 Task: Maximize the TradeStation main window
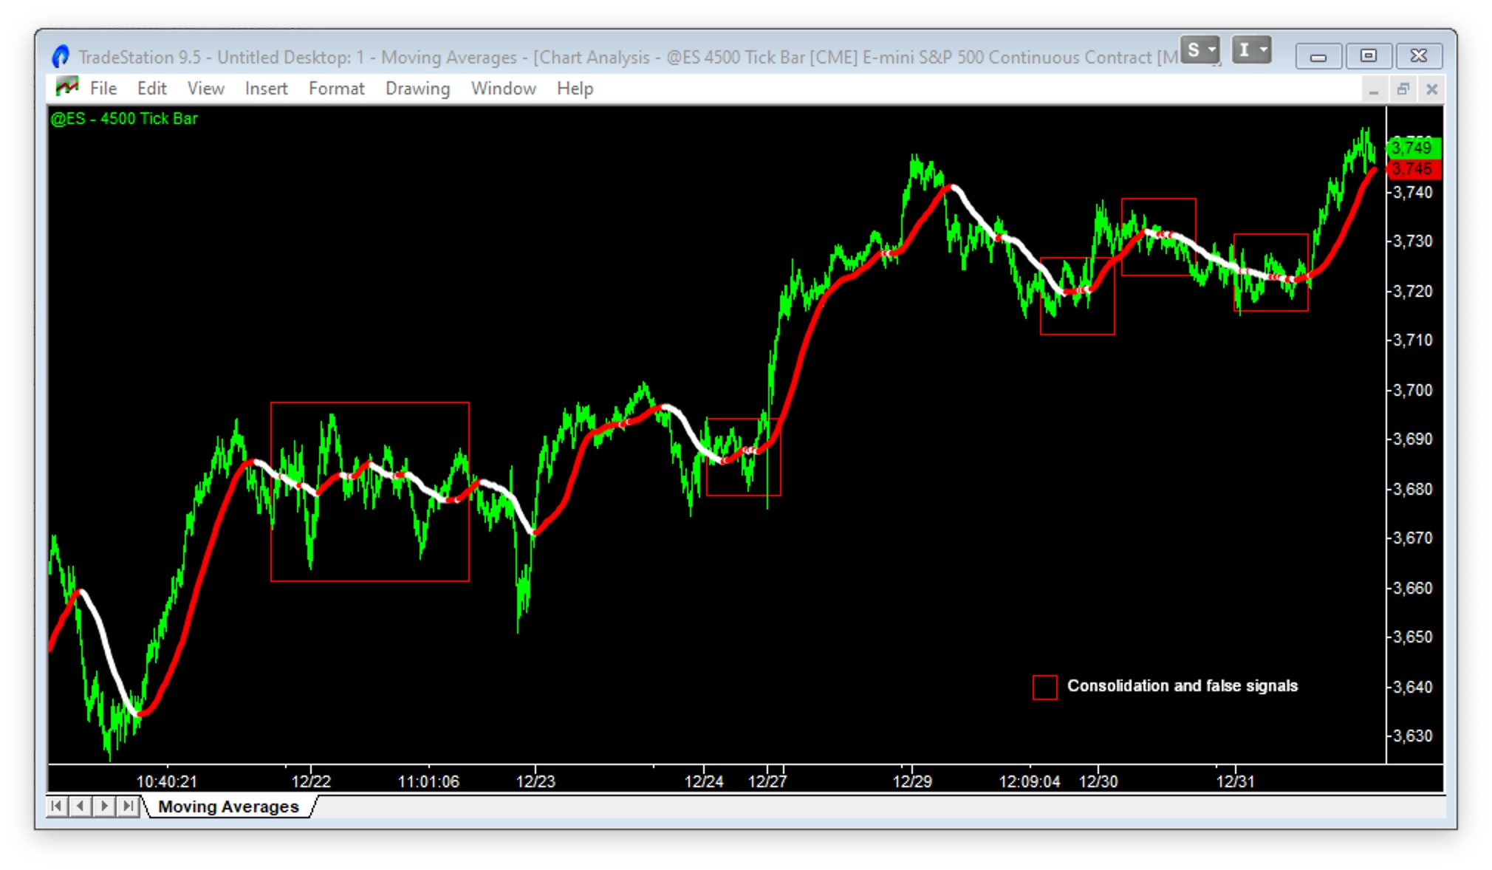click(1368, 56)
